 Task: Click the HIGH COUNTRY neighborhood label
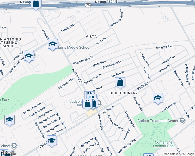coord(124,93)
